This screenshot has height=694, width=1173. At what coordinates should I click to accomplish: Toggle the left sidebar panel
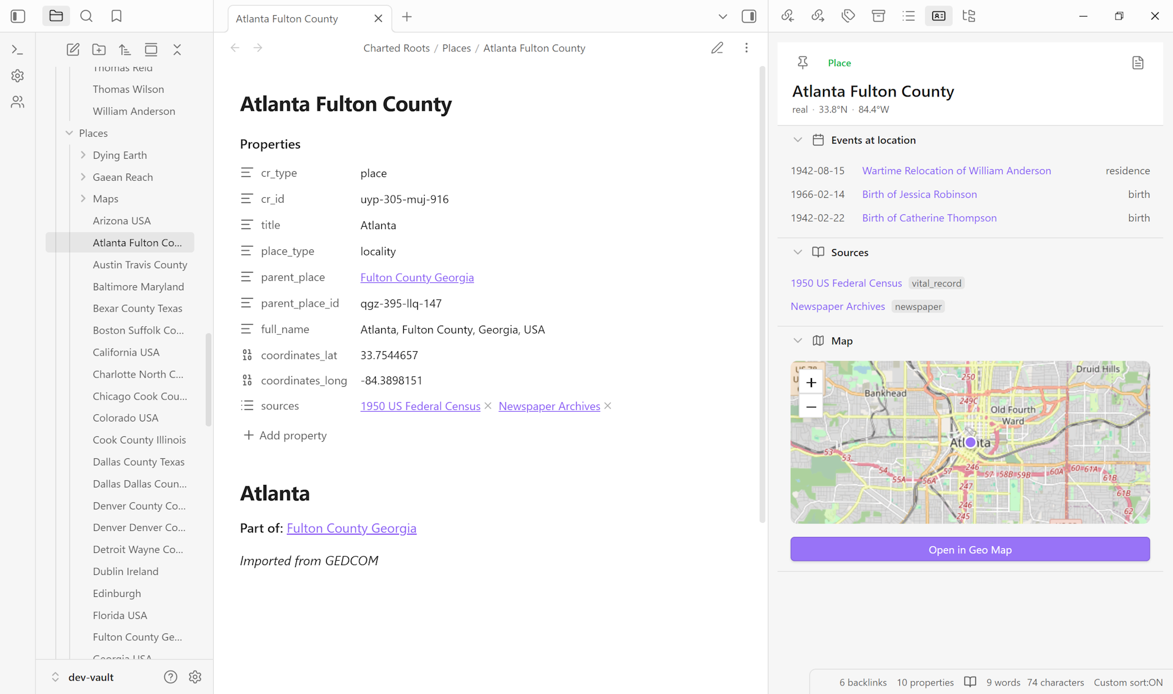(x=18, y=16)
